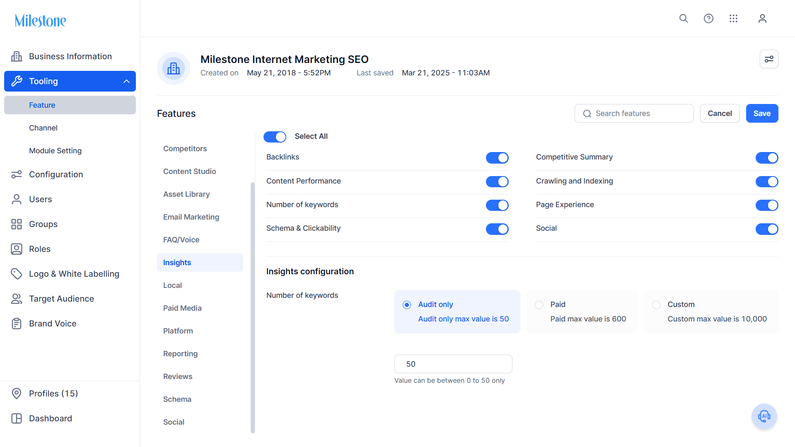Open the AI assistant chat bubble
This screenshot has width=795, height=447.
coord(764,416)
